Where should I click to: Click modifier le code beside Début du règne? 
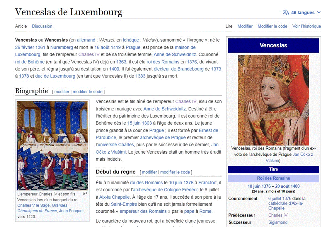point(175,172)
